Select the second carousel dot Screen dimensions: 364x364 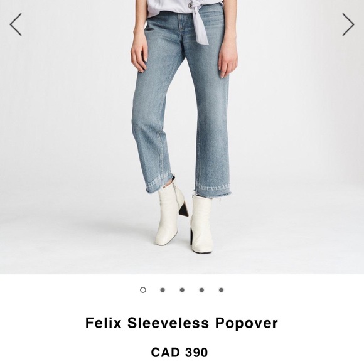pos(163,290)
